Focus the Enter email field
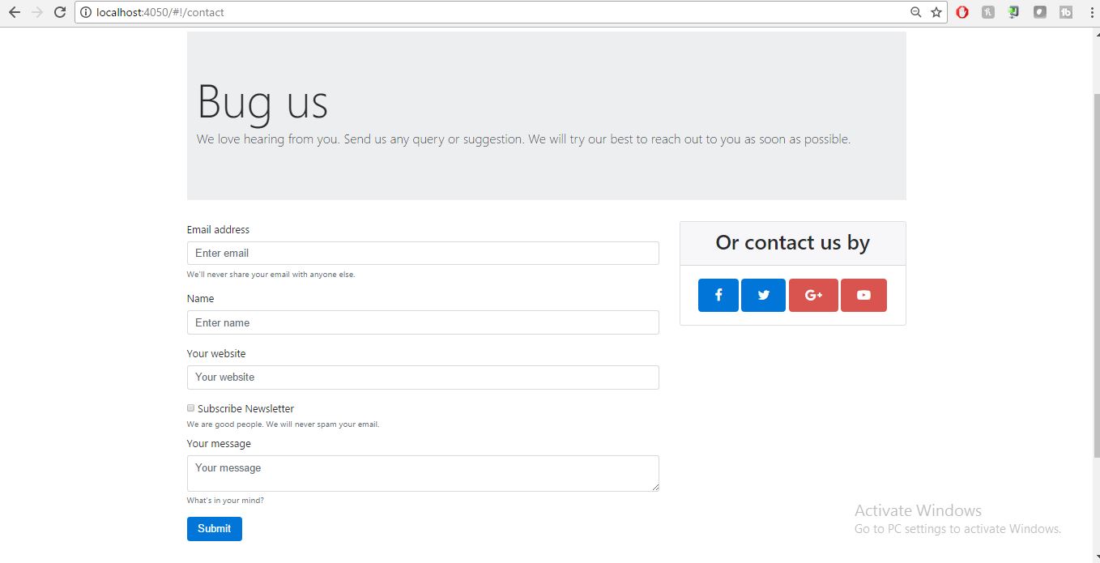Viewport: 1100px width, 563px height. pyautogui.click(x=423, y=253)
